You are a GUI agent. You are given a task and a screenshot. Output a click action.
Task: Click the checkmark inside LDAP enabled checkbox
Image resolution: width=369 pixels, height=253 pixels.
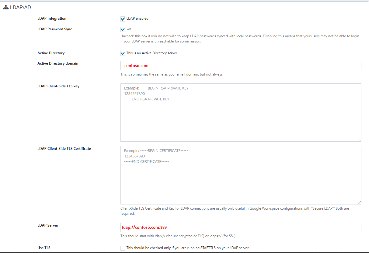[x=123, y=19]
